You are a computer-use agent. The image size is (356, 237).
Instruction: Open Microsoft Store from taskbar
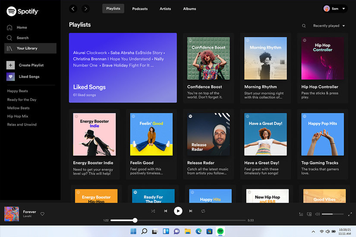point(209,231)
